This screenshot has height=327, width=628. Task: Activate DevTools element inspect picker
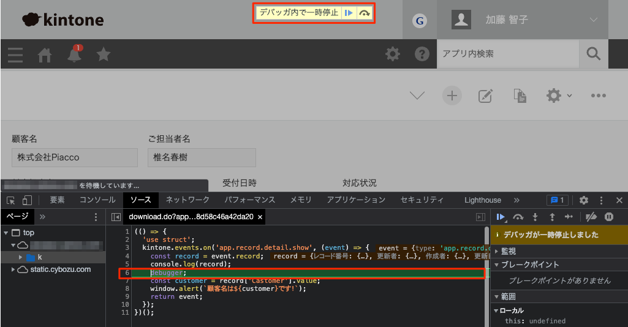pyautogui.click(x=11, y=200)
